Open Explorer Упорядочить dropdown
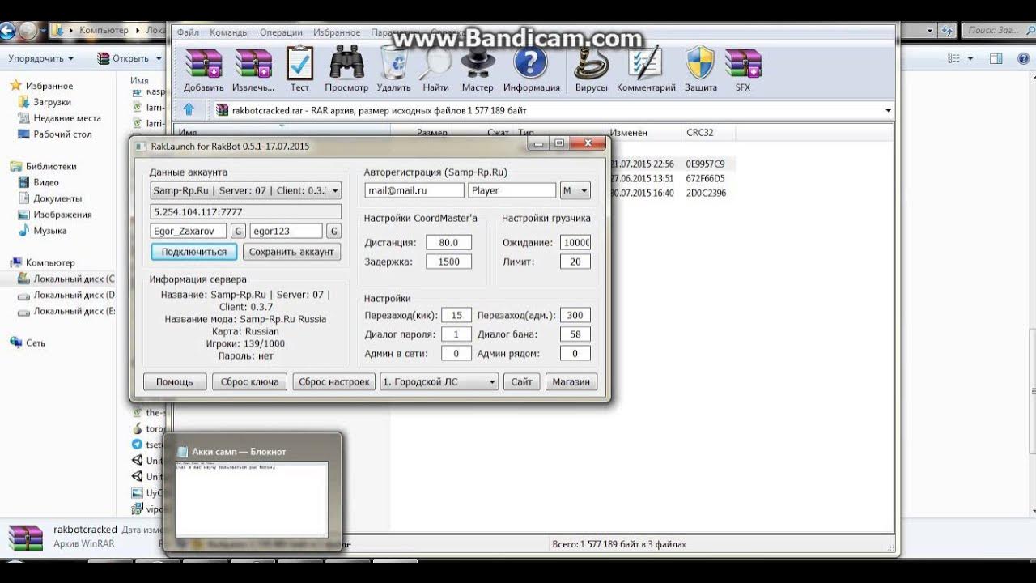The image size is (1036, 583). click(x=40, y=58)
